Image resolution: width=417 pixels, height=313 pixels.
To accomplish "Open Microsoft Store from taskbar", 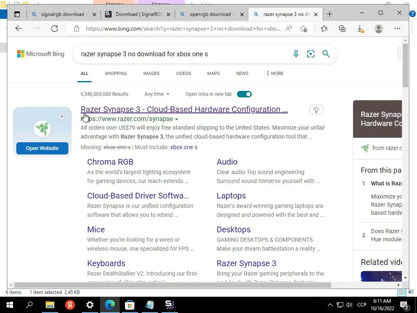I will (x=129, y=305).
